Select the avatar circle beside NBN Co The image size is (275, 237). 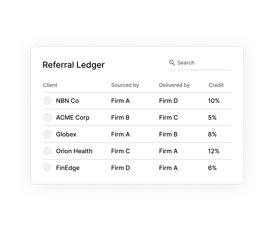click(48, 100)
